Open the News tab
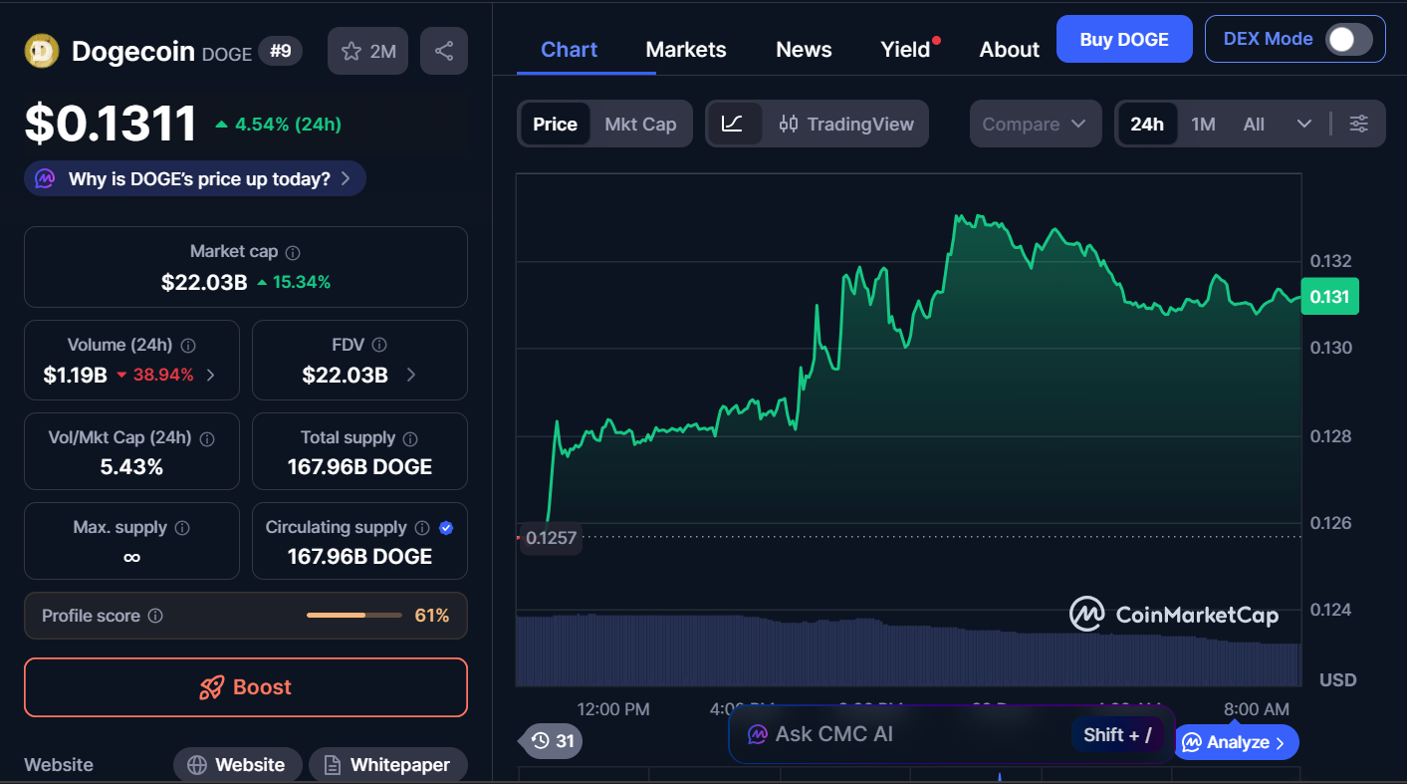 pos(803,48)
